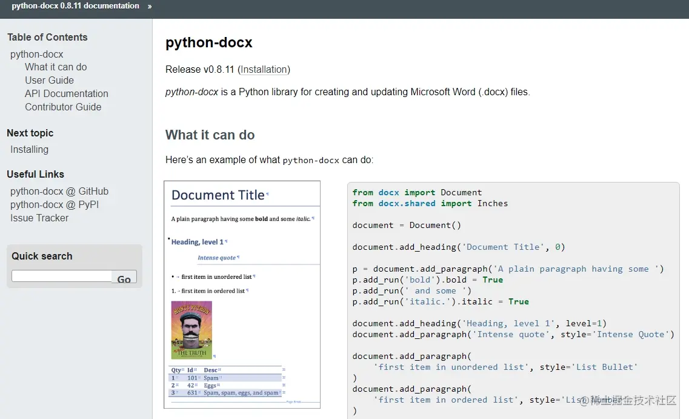689x419 pixels.
Task: Click code line adding 'Heading, level 1'
Action: coord(479,324)
